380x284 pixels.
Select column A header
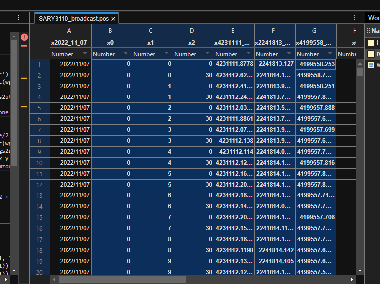[x=71, y=30]
